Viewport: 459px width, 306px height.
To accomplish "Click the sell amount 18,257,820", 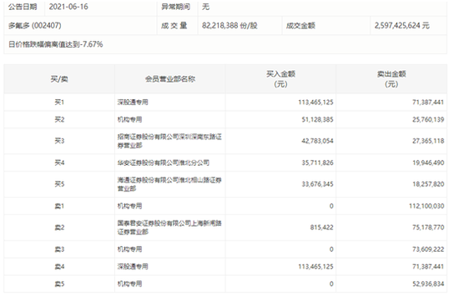I will click(x=428, y=184).
